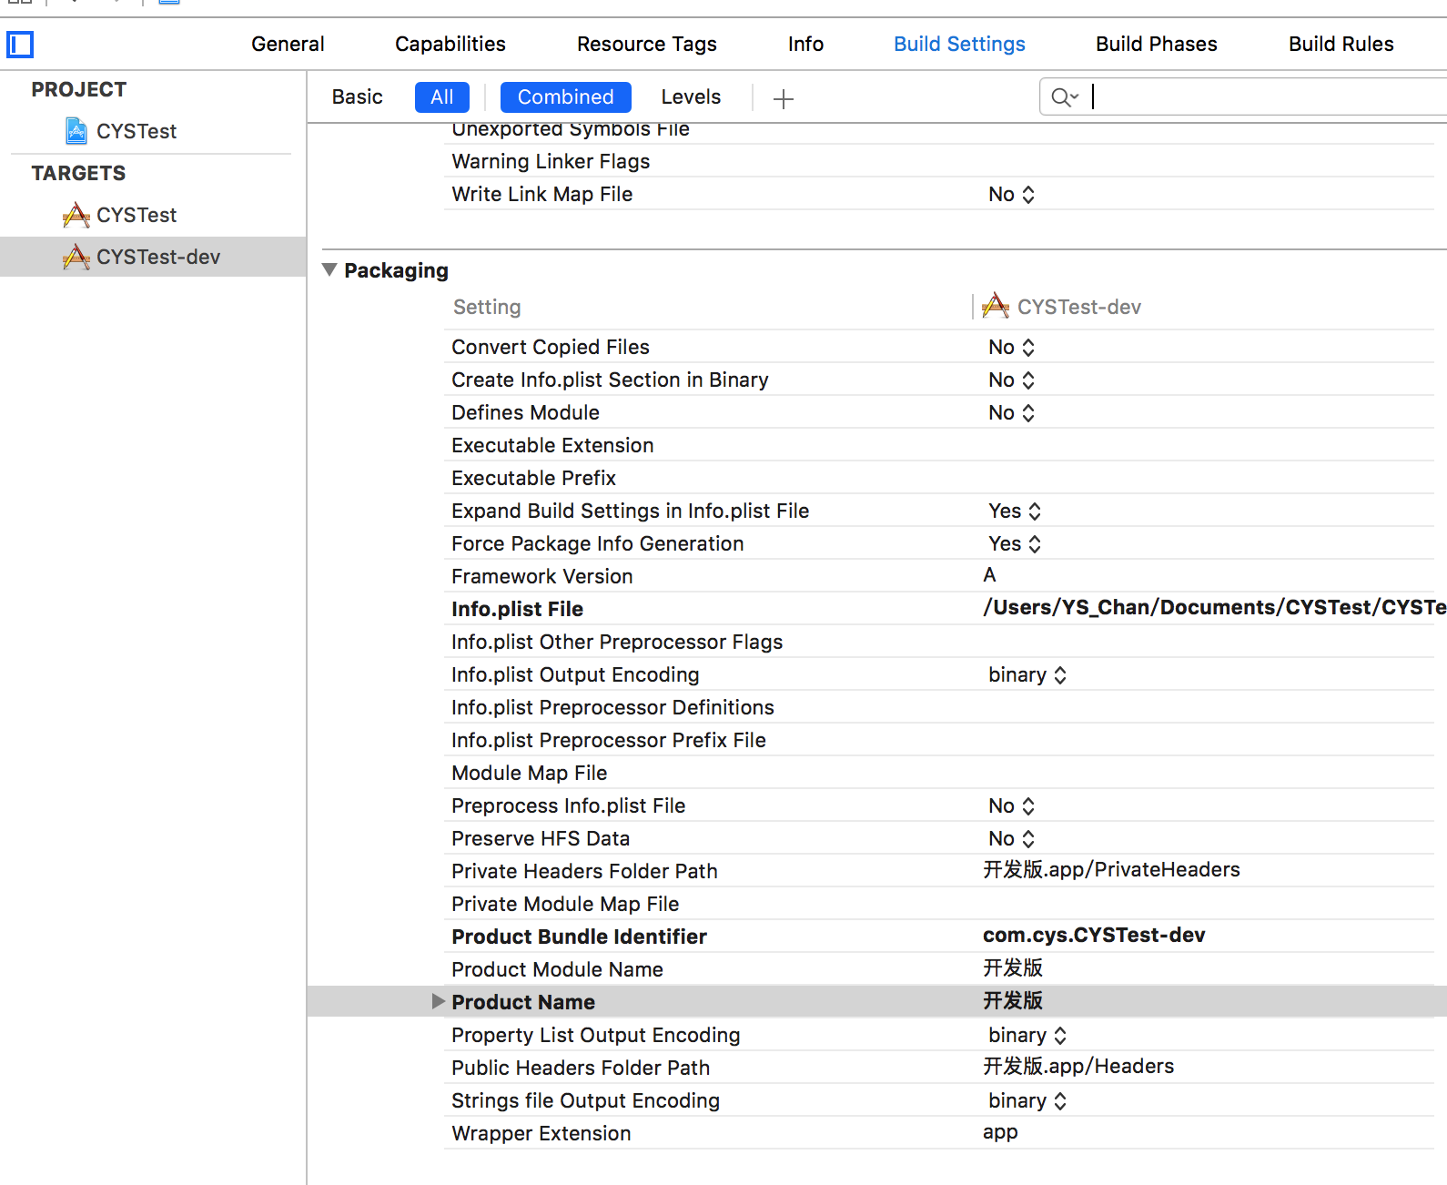Open the General tab
Image resolution: width=1447 pixels, height=1185 pixels.
click(288, 44)
